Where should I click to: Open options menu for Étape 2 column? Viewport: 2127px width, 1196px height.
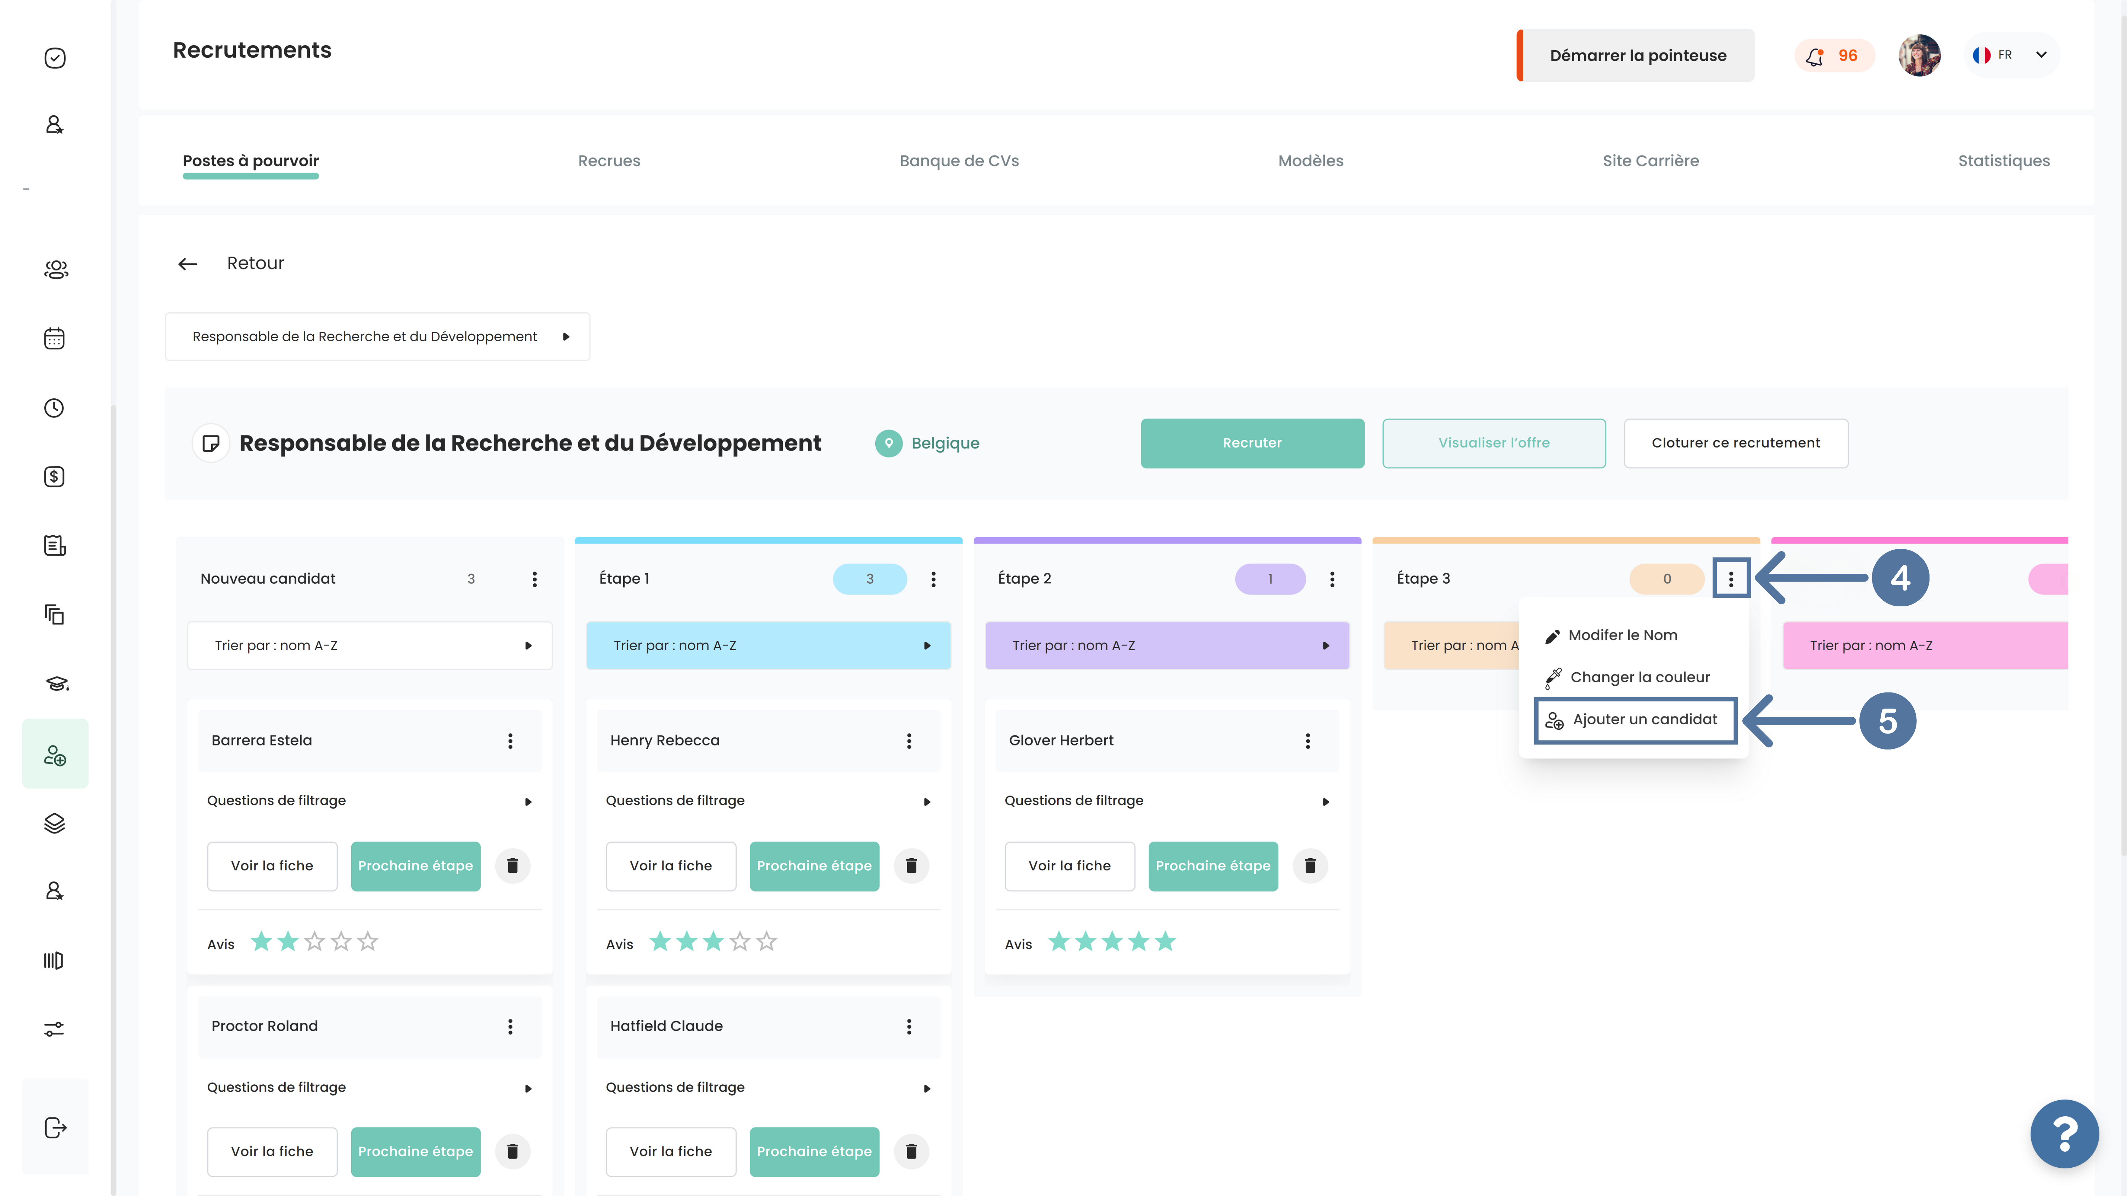pyautogui.click(x=1332, y=579)
